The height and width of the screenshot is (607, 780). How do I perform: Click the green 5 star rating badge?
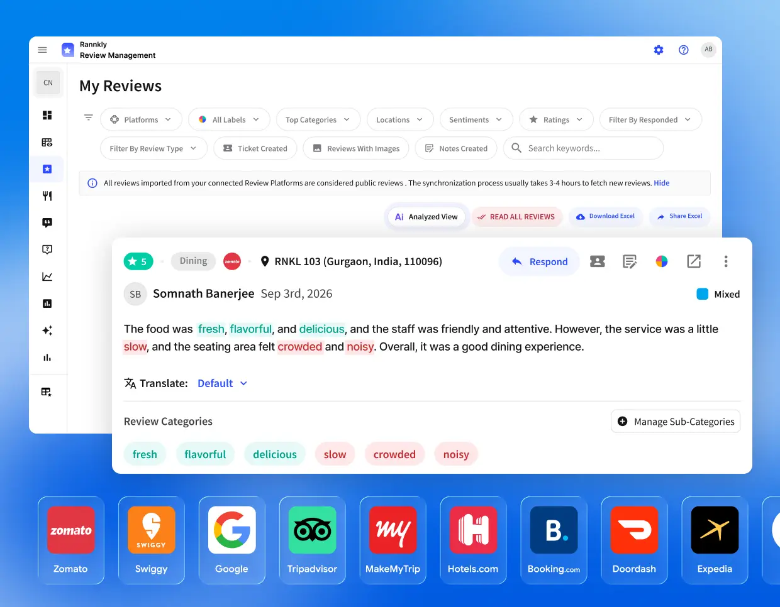tap(138, 261)
